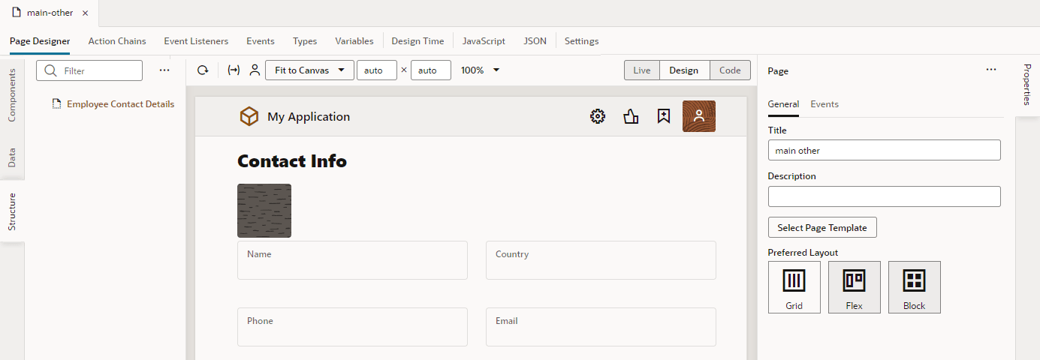Click the Preferred Layout label

tap(803, 253)
